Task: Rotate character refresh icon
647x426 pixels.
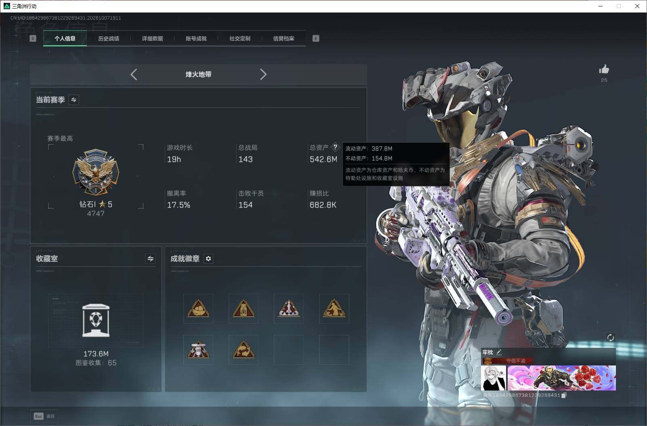Action: pyautogui.click(x=611, y=337)
